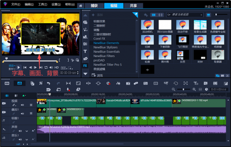Open the 浏览 browse dropdown
The width and height of the screenshot is (231, 147).
point(97,75)
